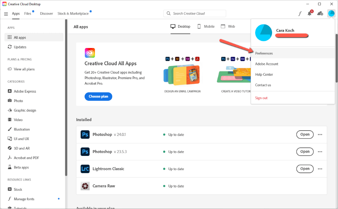Click the search magnifier icon
This screenshot has width=338, height=209.
coord(169,14)
